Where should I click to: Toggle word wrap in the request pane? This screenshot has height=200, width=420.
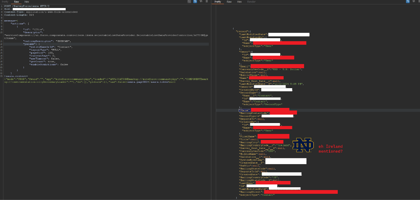pyautogui.click(x=195, y=2)
